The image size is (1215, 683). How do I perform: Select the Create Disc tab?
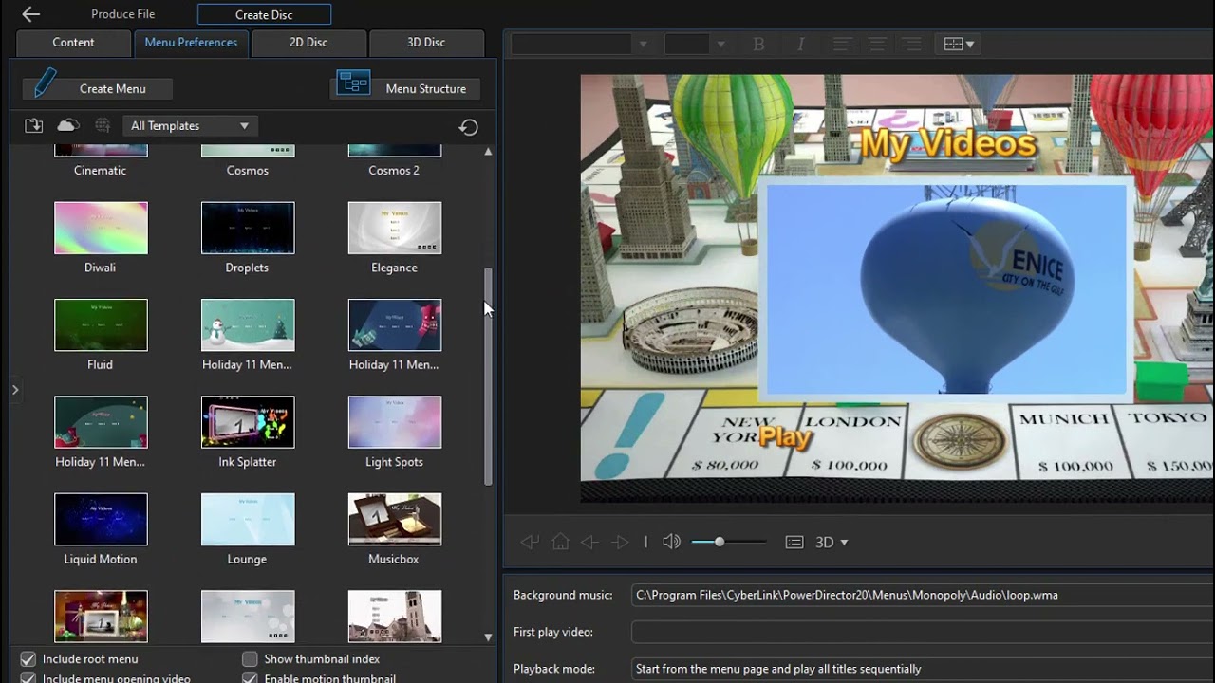pos(264,14)
